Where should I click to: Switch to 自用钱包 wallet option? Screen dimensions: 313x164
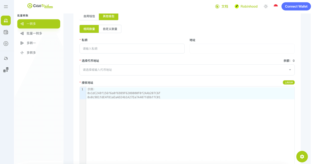pyautogui.click(x=89, y=16)
